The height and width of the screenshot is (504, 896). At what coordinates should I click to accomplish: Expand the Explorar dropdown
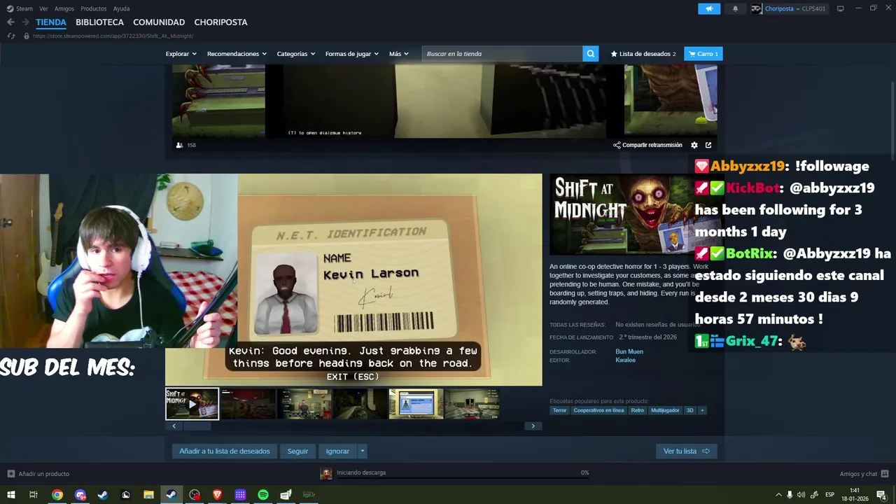181,54
